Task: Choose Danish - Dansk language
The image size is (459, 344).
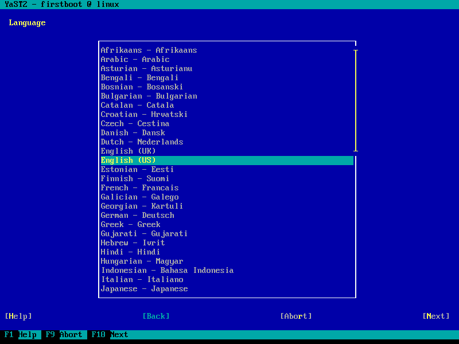Action: click(x=133, y=133)
